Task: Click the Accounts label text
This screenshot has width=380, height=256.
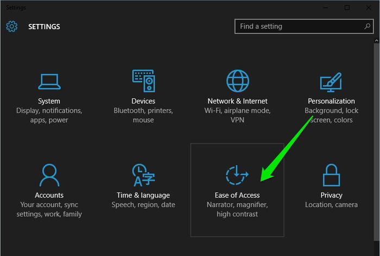Action: (x=49, y=195)
